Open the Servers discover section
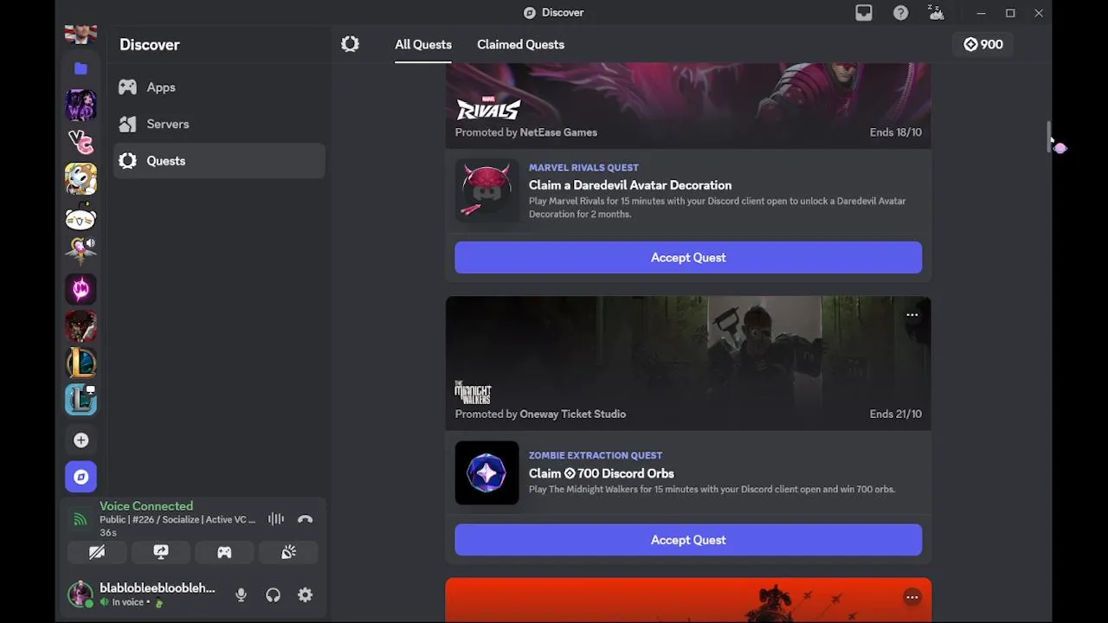The height and width of the screenshot is (623, 1108). (x=219, y=124)
